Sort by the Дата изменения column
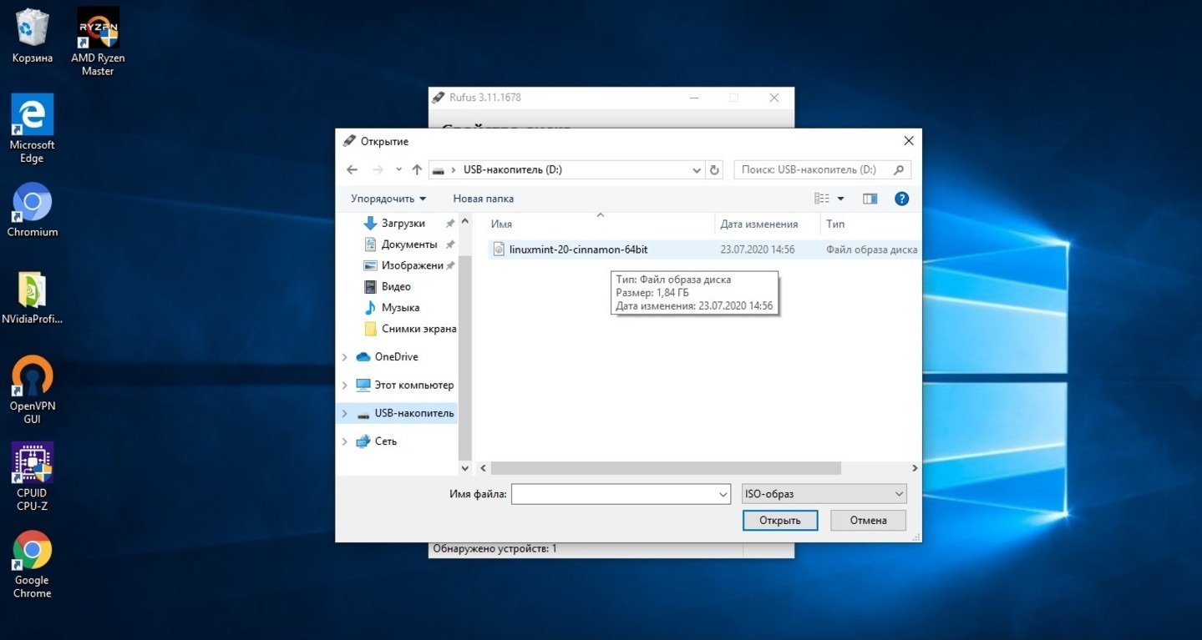Image resolution: width=1202 pixels, height=640 pixels. [758, 224]
